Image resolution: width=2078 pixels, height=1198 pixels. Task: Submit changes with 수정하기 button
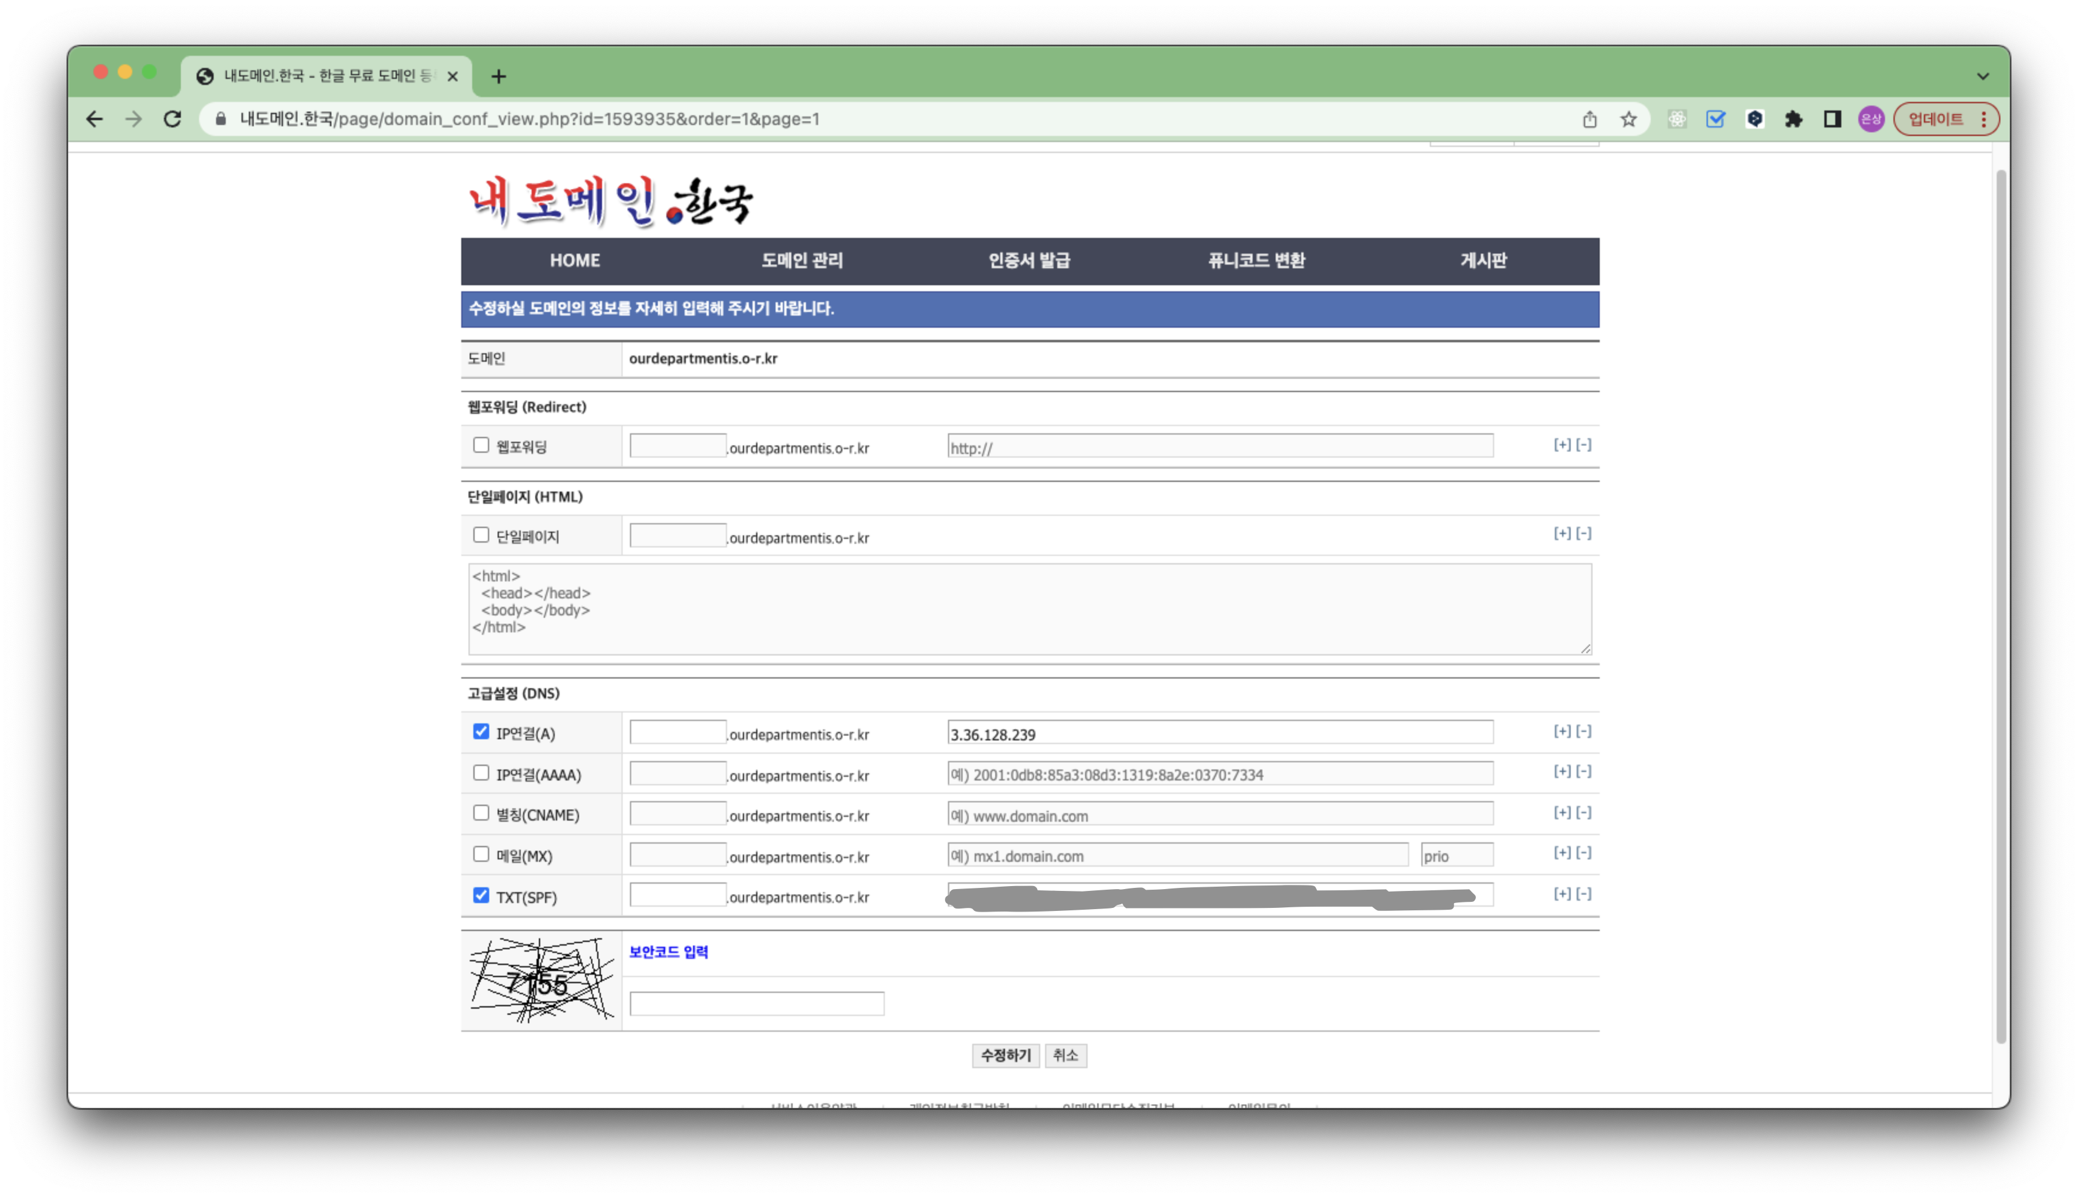click(x=1005, y=1055)
